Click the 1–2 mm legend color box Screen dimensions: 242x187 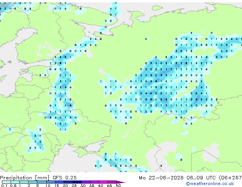(24, 182)
